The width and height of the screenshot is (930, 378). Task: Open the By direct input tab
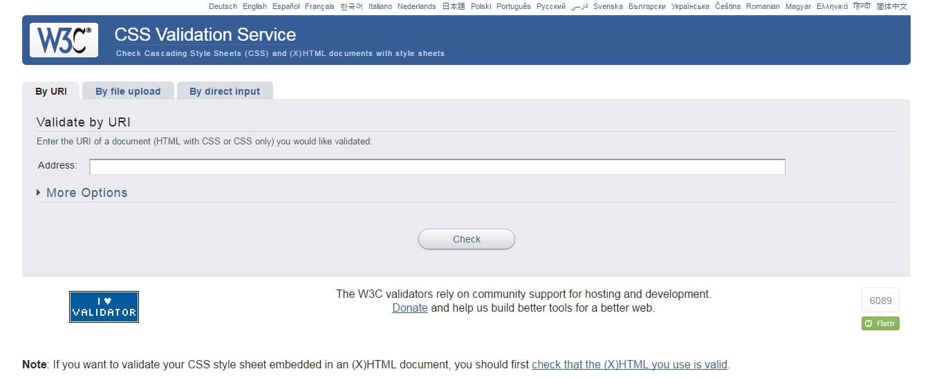[225, 91]
